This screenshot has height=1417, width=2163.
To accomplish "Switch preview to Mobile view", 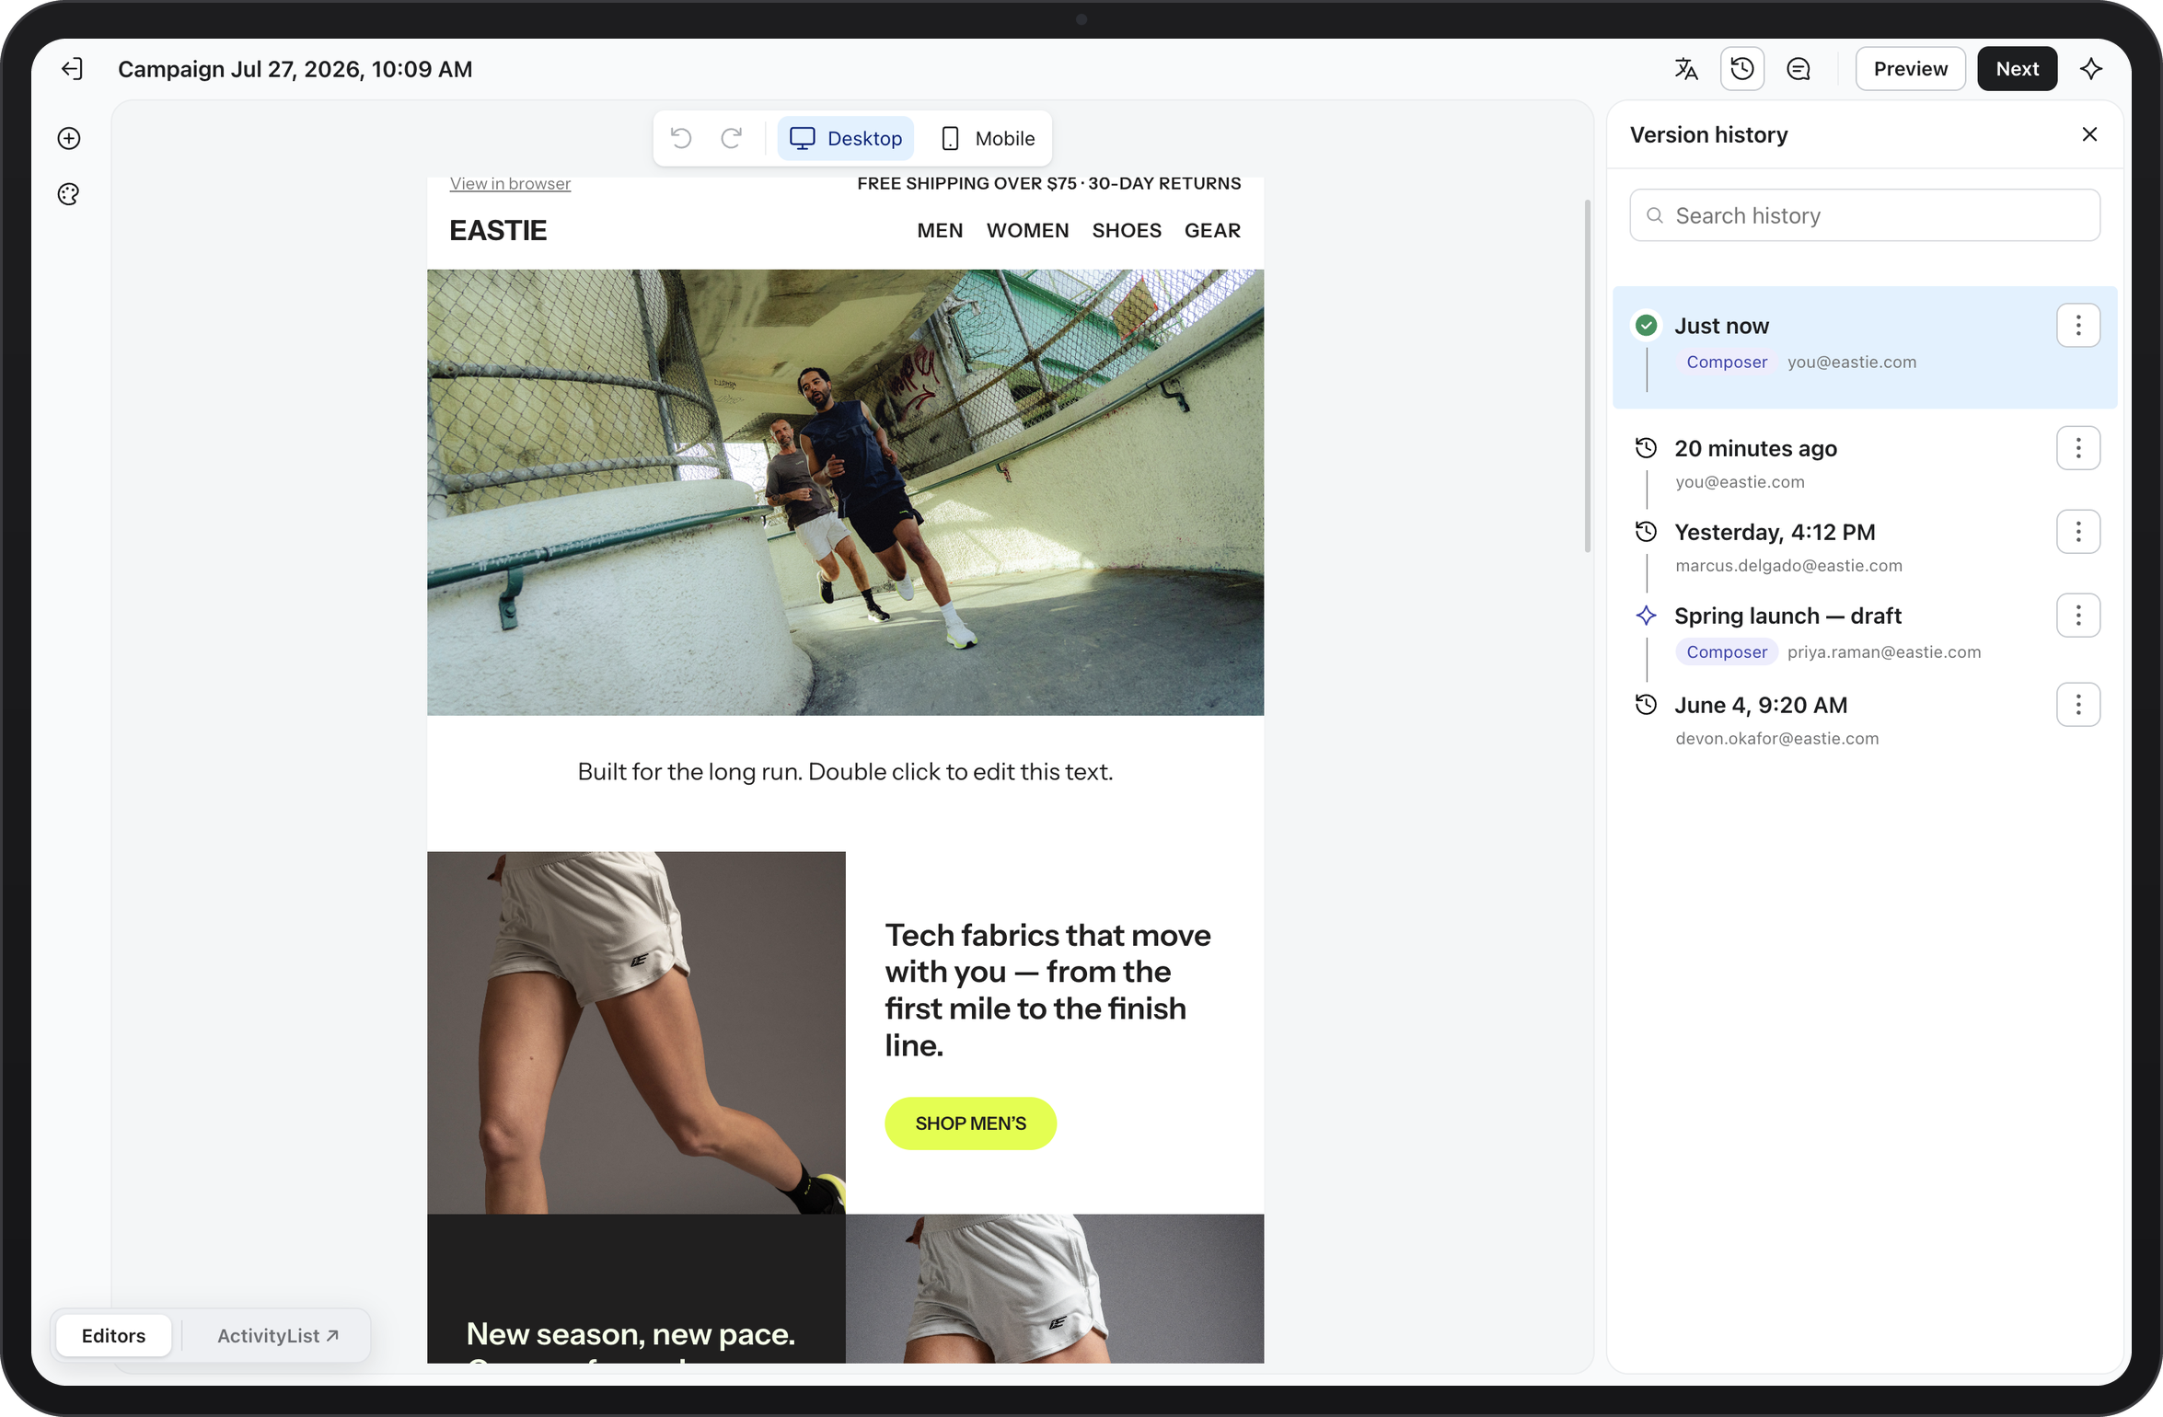I will click(x=988, y=138).
